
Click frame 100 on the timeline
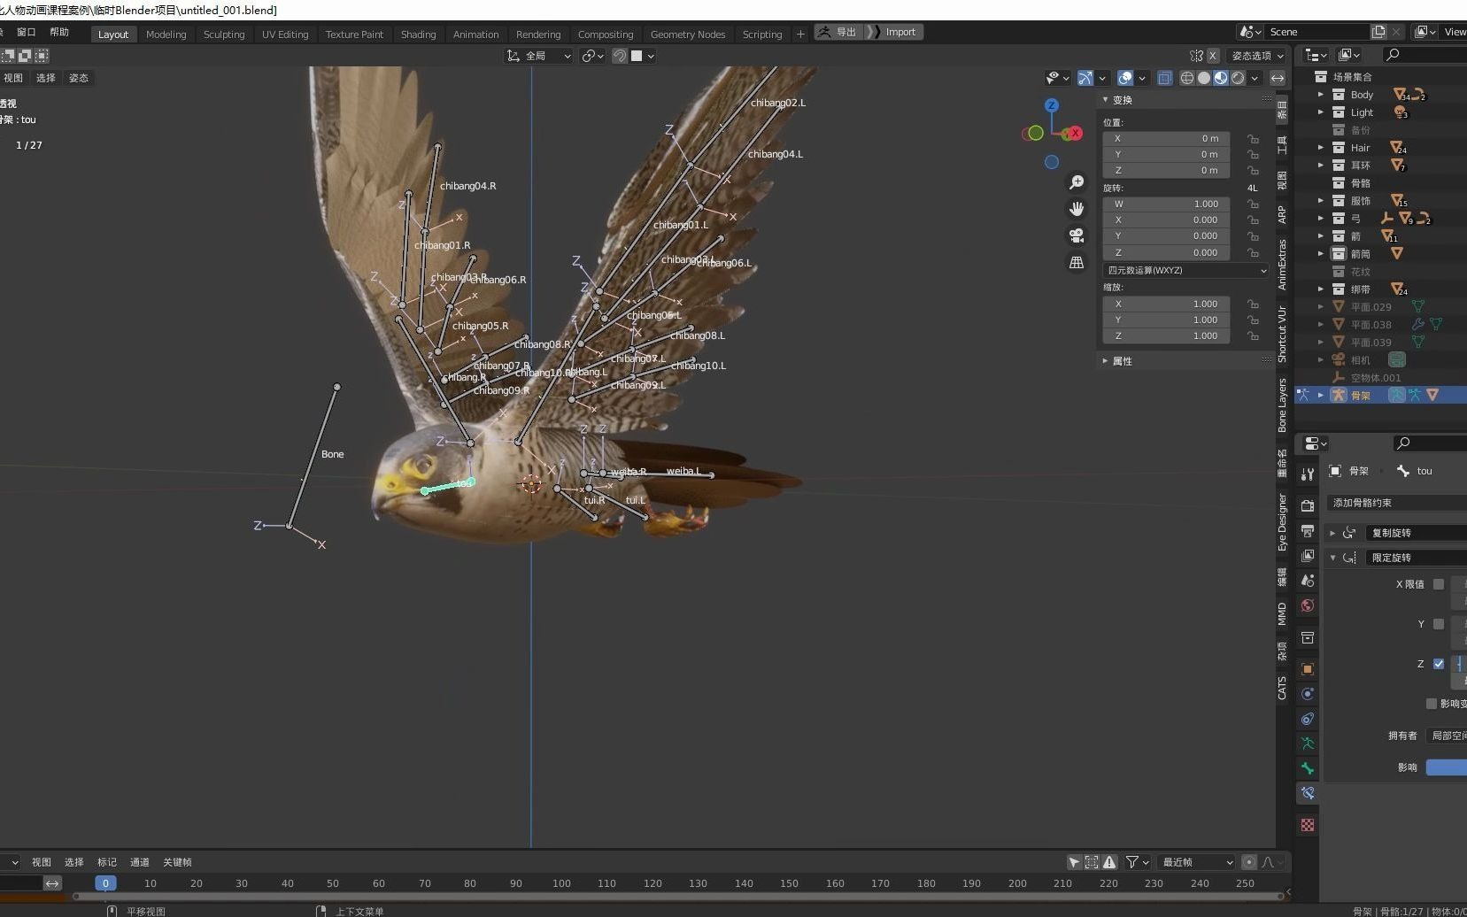[561, 883]
